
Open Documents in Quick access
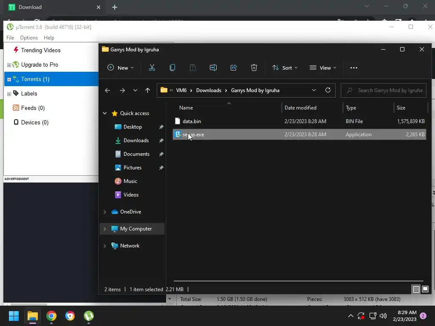[136, 154]
